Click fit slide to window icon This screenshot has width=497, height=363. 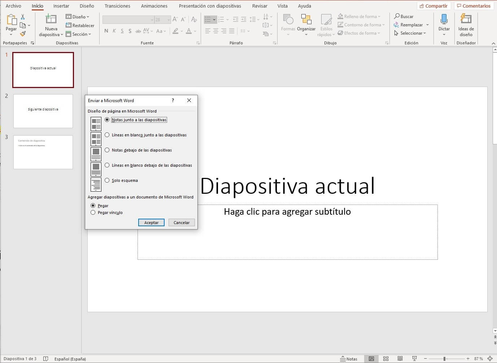pos(490,359)
